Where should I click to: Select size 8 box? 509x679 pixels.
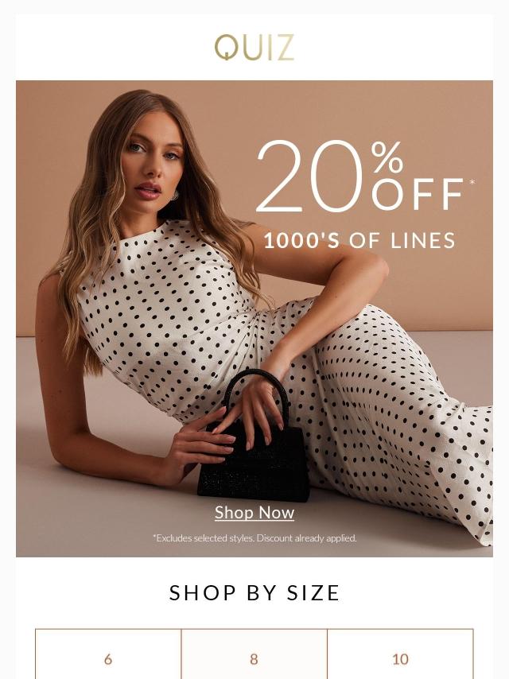click(254, 654)
